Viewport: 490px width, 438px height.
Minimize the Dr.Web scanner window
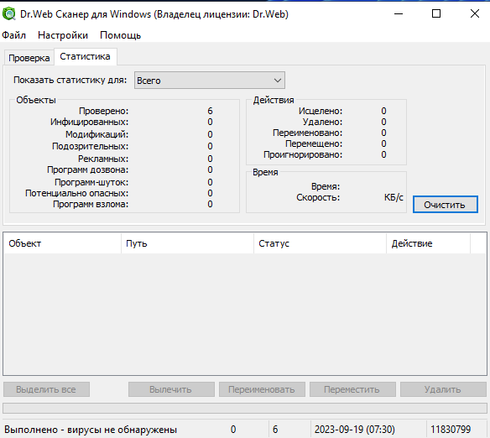click(399, 13)
